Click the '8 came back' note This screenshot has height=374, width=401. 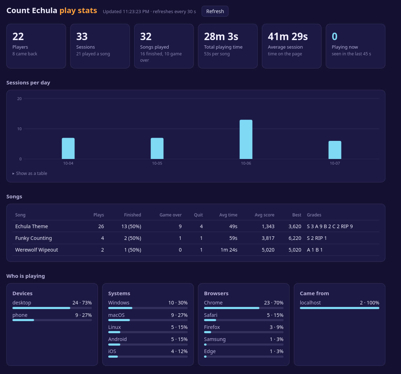tap(25, 54)
